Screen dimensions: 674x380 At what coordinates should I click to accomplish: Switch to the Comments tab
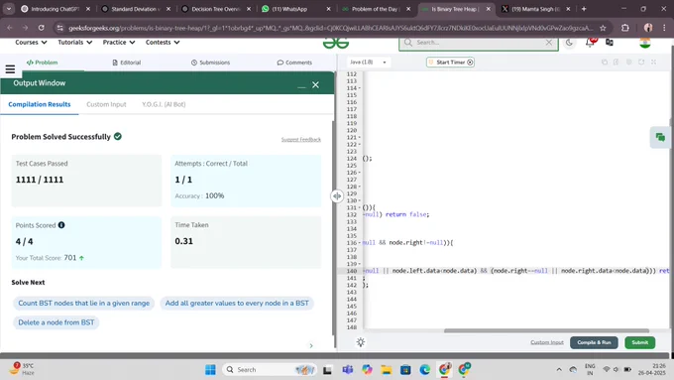point(294,63)
